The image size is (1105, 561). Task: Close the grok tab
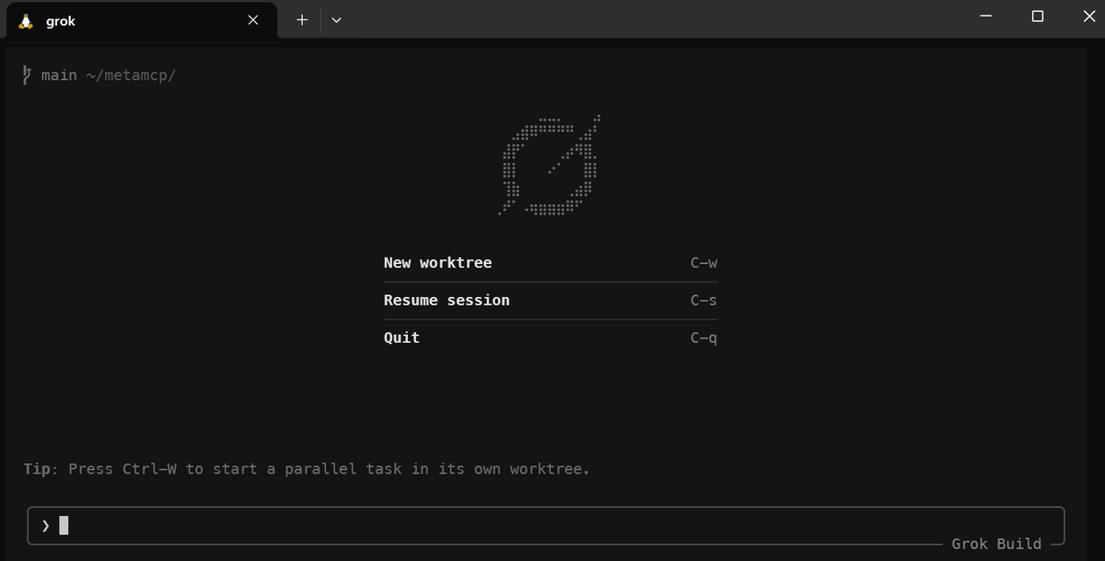pyautogui.click(x=253, y=20)
